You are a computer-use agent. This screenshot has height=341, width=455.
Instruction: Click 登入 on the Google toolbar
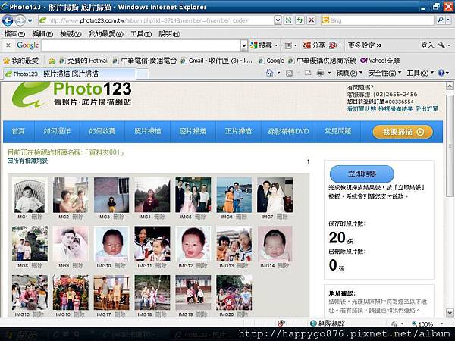pos(427,45)
